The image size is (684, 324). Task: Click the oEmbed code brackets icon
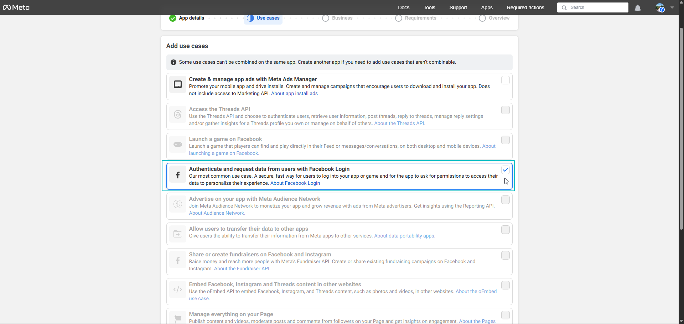pos(178,290)
